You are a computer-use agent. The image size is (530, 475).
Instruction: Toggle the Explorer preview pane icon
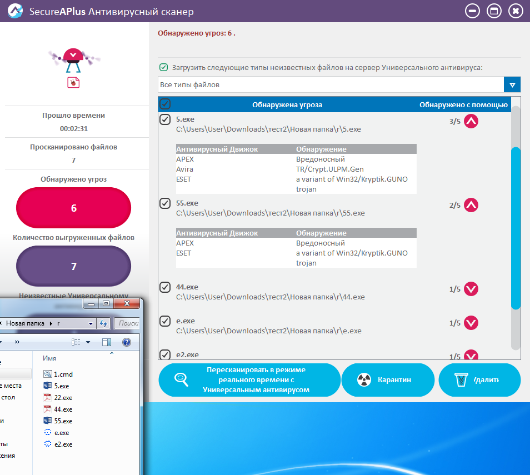click(107, 342)
